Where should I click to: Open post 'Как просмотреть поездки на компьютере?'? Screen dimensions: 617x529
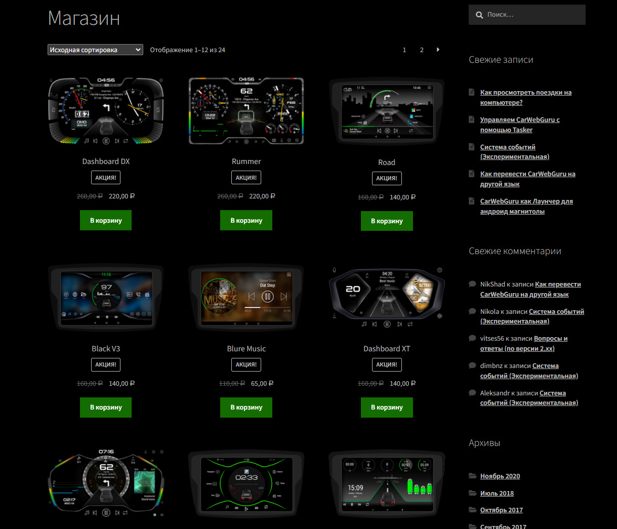coord(526,97)
